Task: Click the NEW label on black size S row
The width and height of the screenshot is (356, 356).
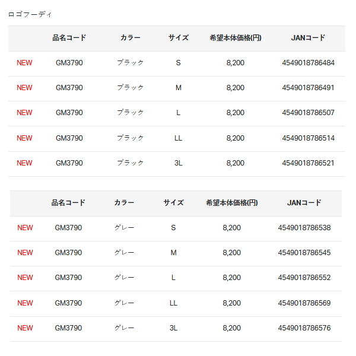Action: tap(24, 63)
